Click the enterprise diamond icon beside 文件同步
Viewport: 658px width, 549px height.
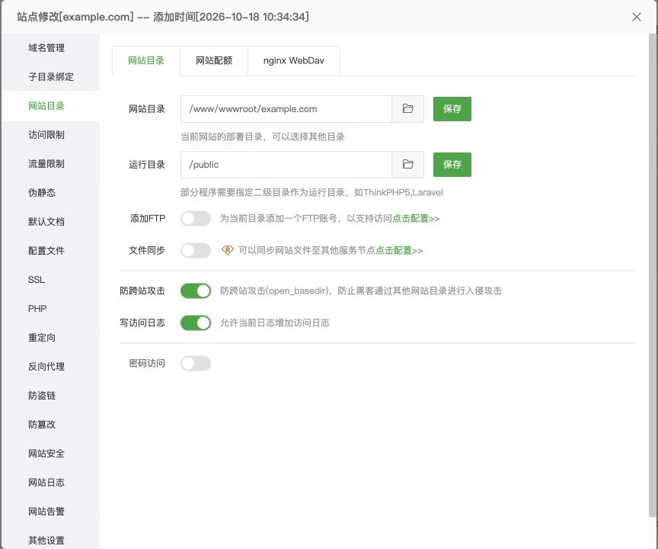tap(228, 250)
